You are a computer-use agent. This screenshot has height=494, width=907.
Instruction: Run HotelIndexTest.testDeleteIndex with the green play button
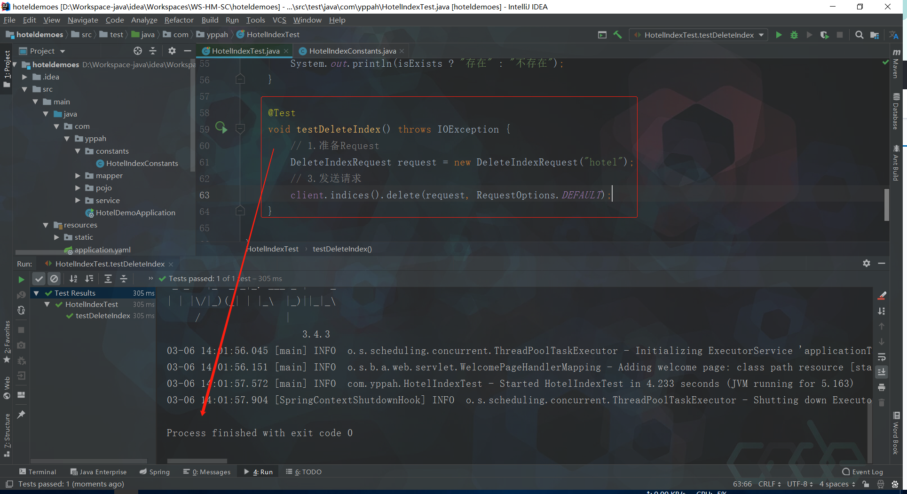(x=779, y=35)
